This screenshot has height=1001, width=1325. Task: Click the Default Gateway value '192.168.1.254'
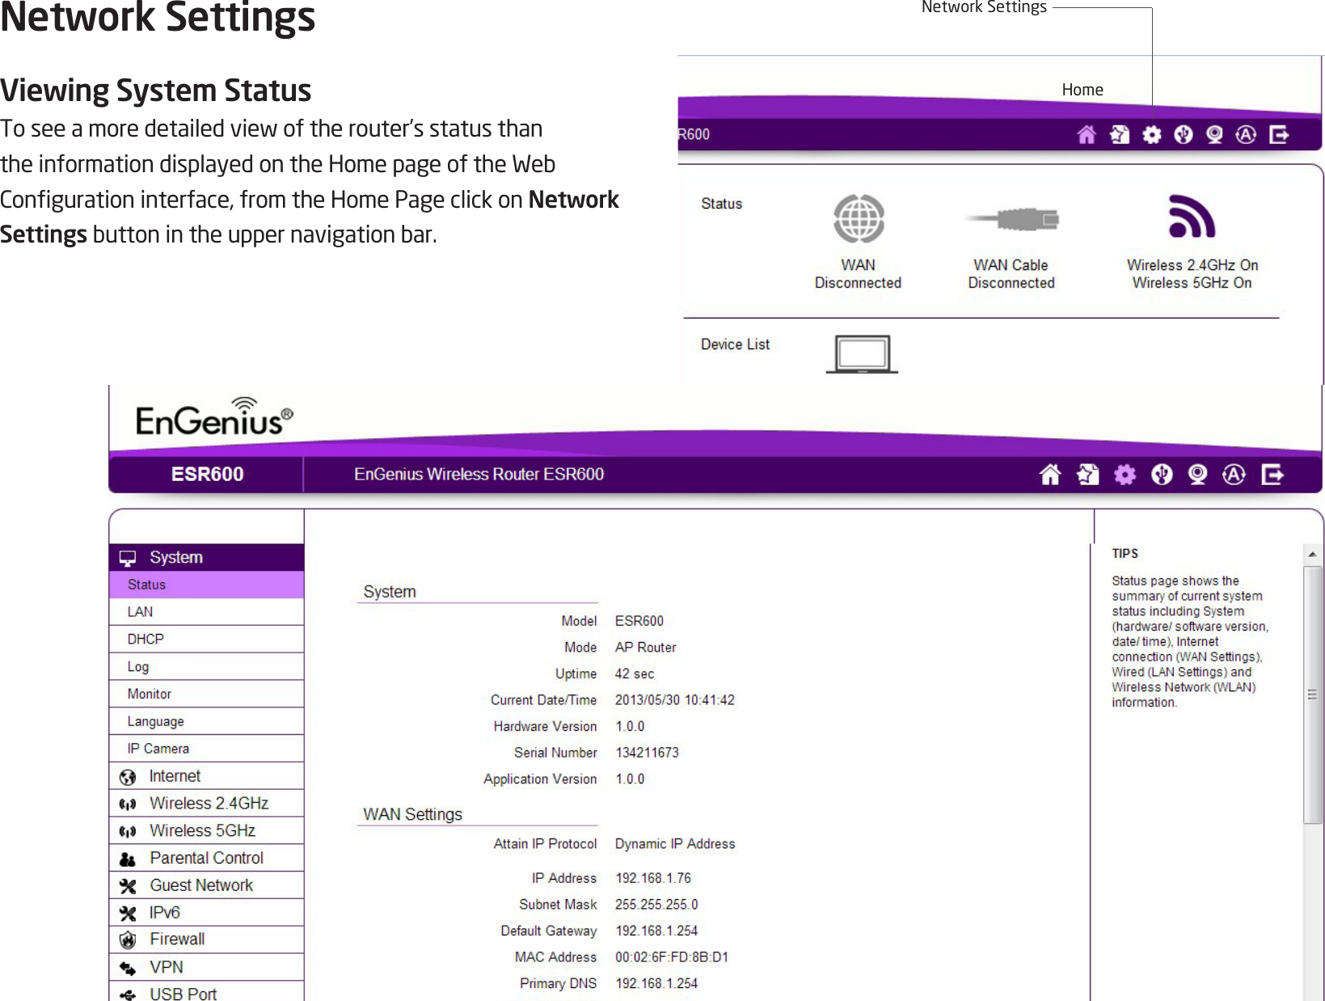tap(656, 931)
